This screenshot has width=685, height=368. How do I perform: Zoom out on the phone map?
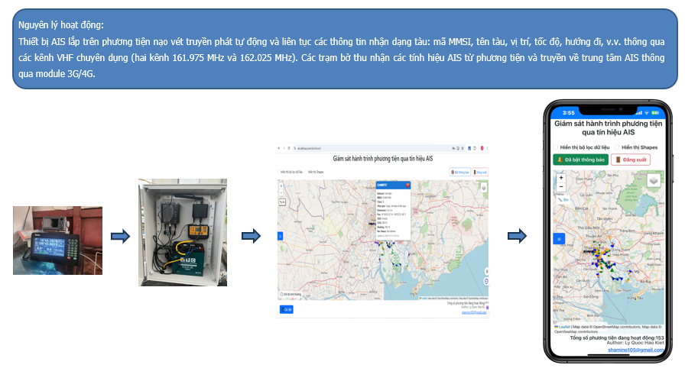point(561,186)
